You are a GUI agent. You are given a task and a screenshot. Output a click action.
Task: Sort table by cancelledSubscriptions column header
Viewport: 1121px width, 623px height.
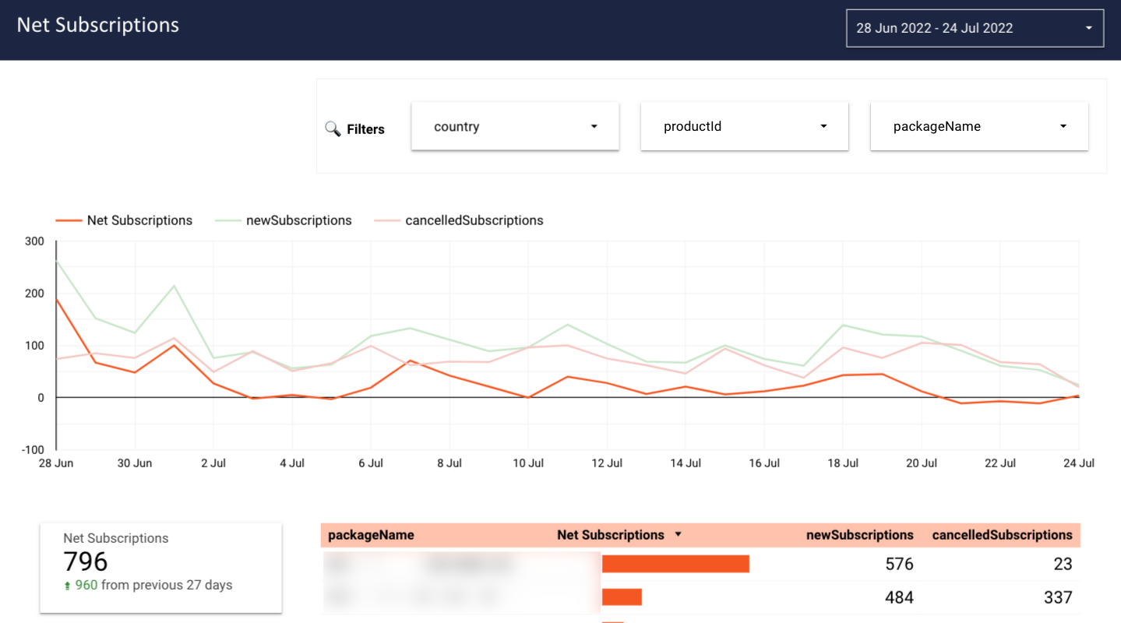(x=1002, y=535)
